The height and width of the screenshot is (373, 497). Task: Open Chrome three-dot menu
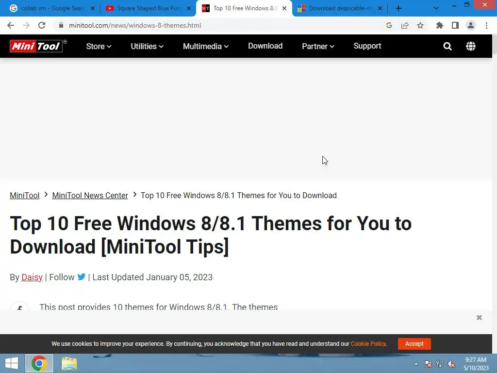(x=486, y=25)
